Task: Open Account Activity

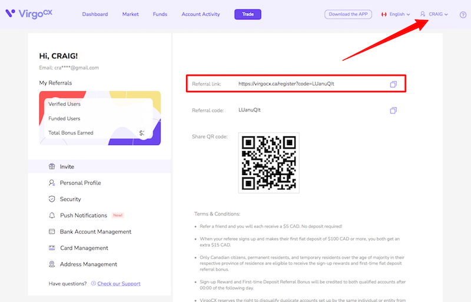Action: 201,14
